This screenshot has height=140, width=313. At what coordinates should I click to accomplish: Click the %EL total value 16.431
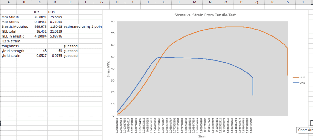(x=39, y=31)
